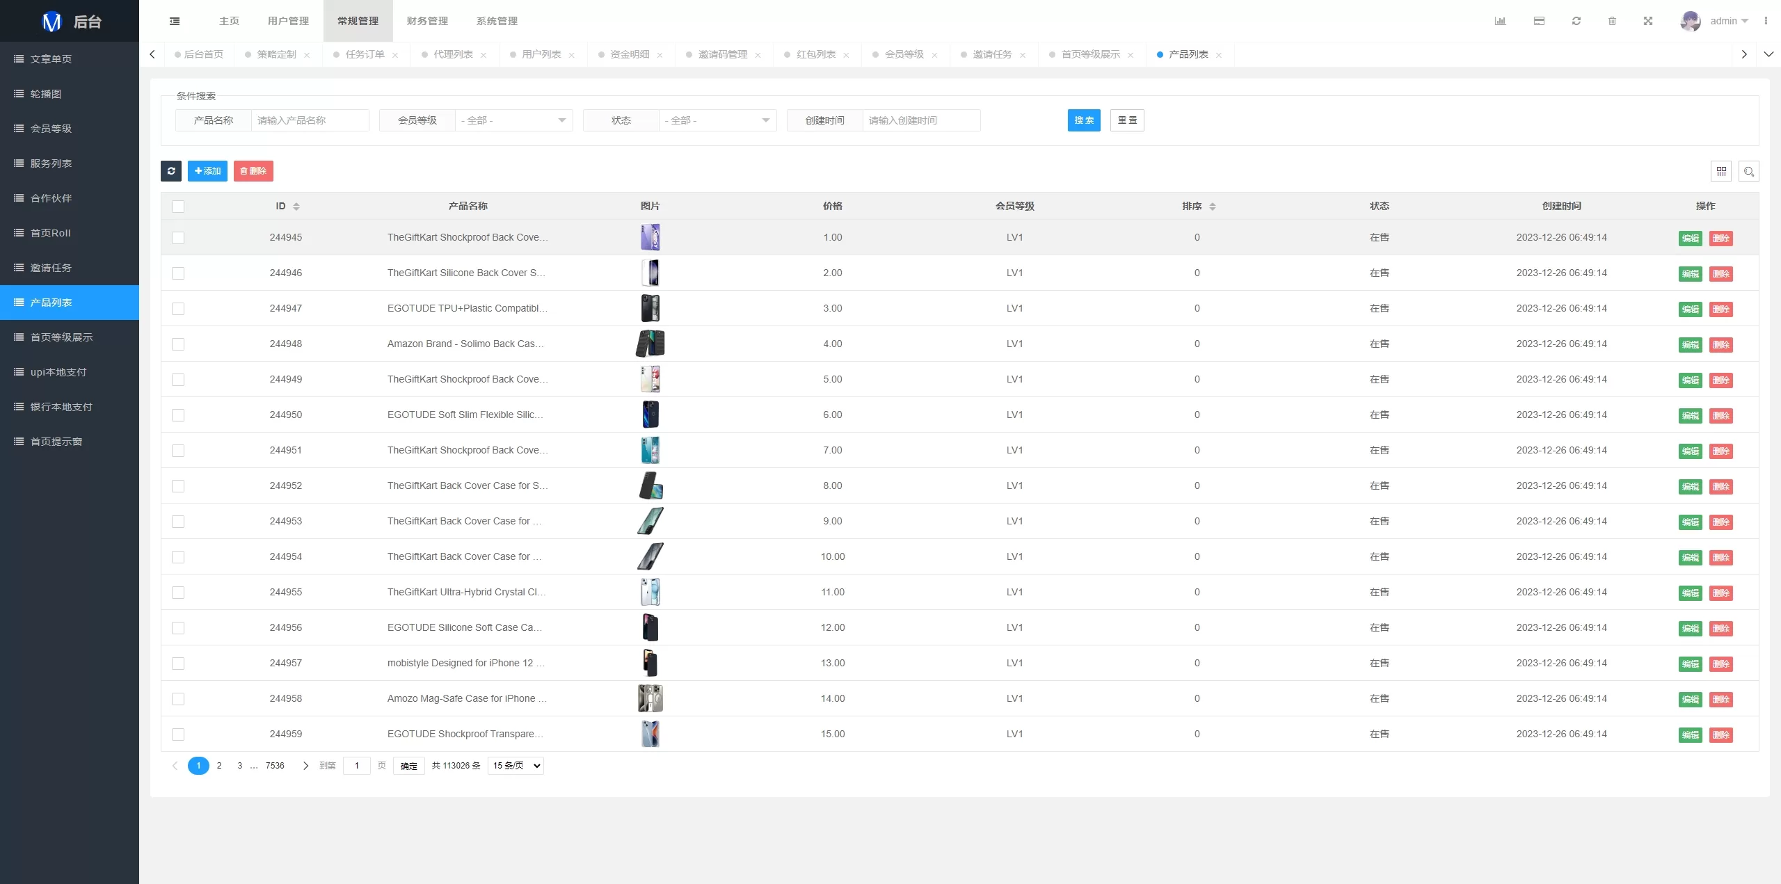Screen dimensions: 1781x884
Task: Select the checkbox for product 244952
Action: (178, 486)
